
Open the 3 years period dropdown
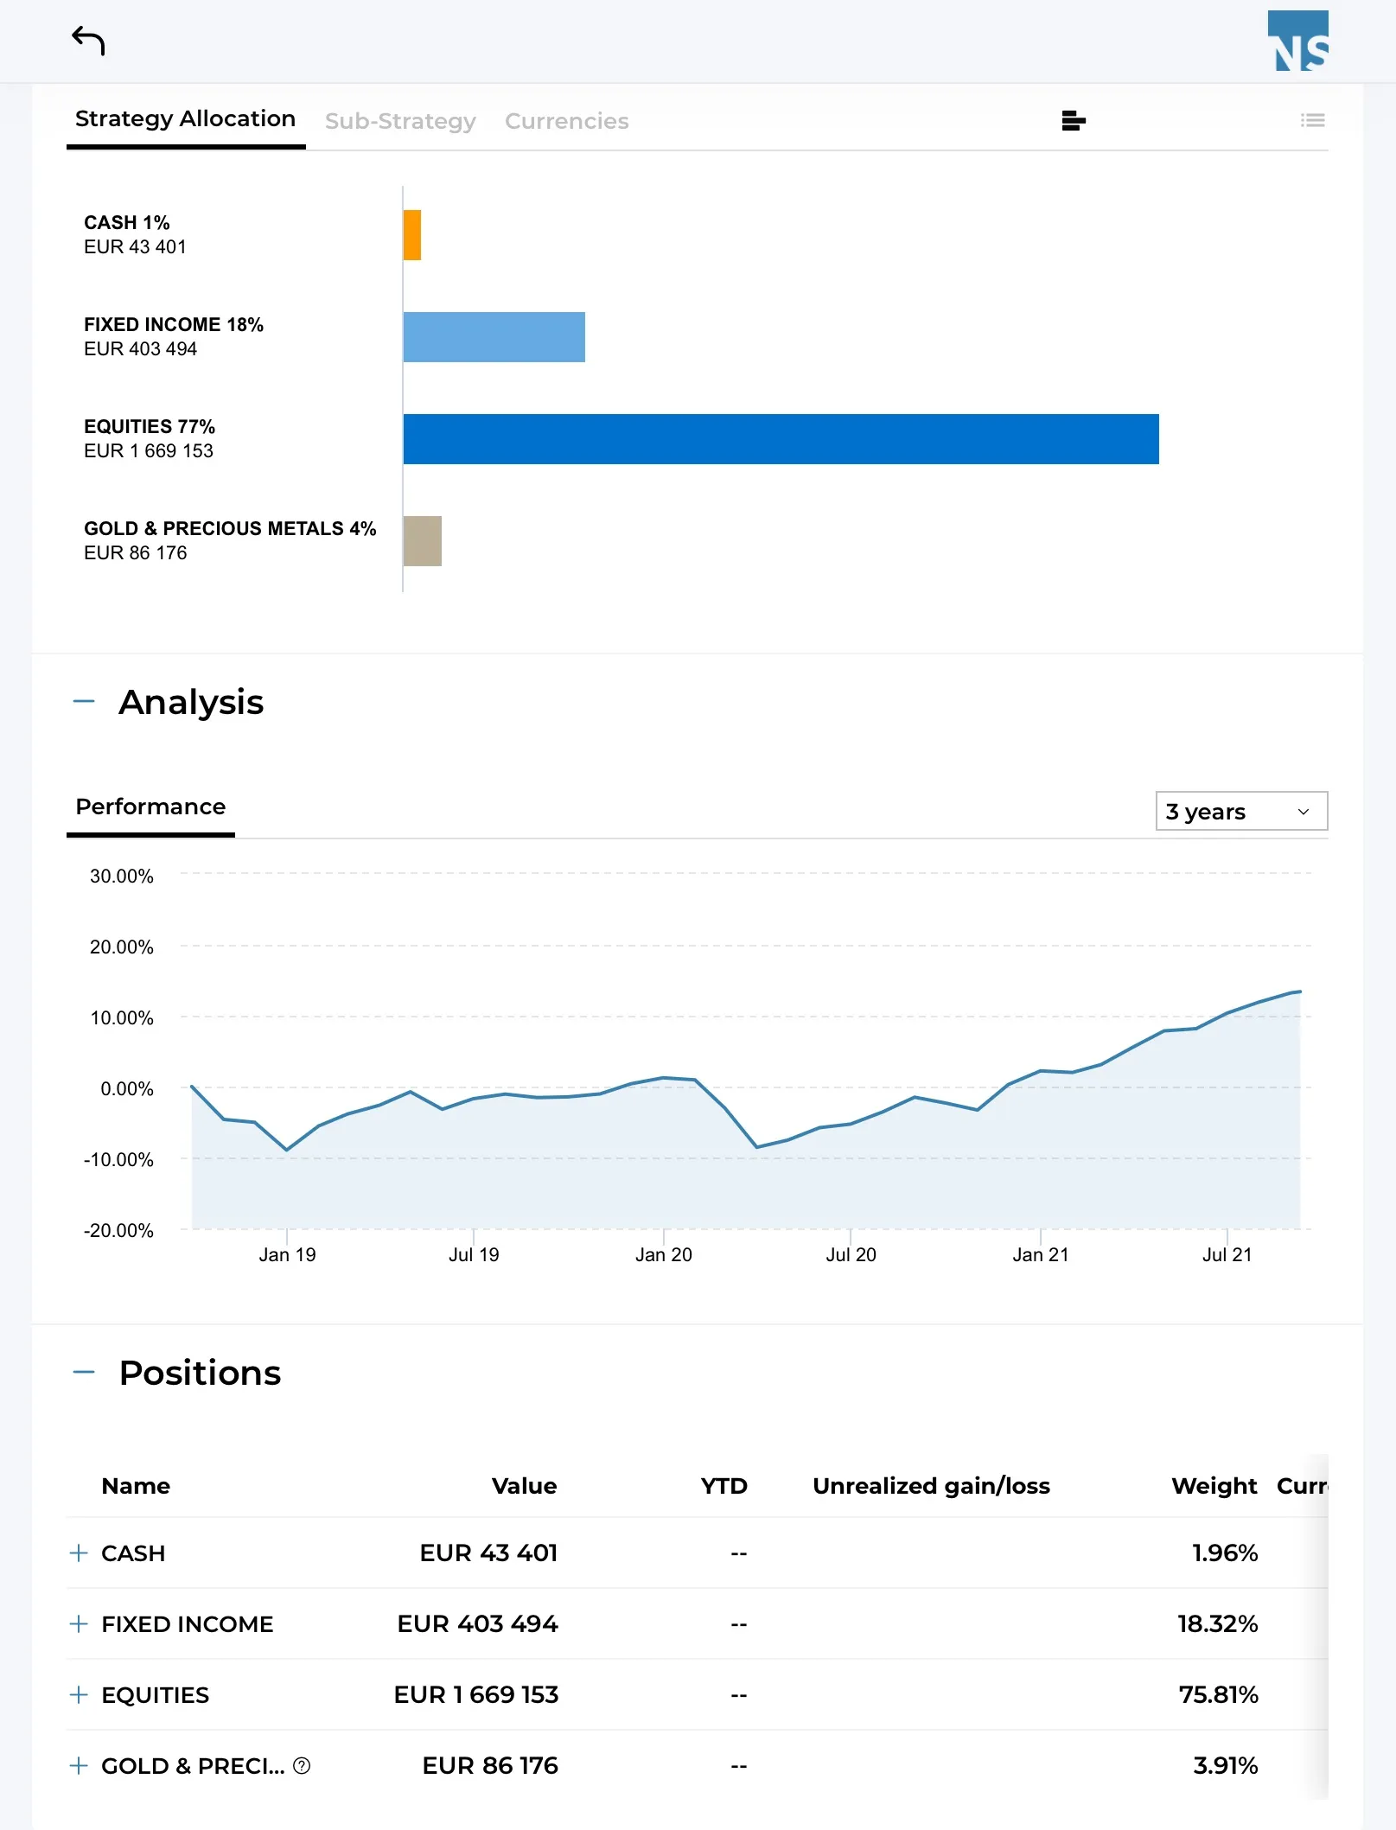click(x=1241, y=812)
